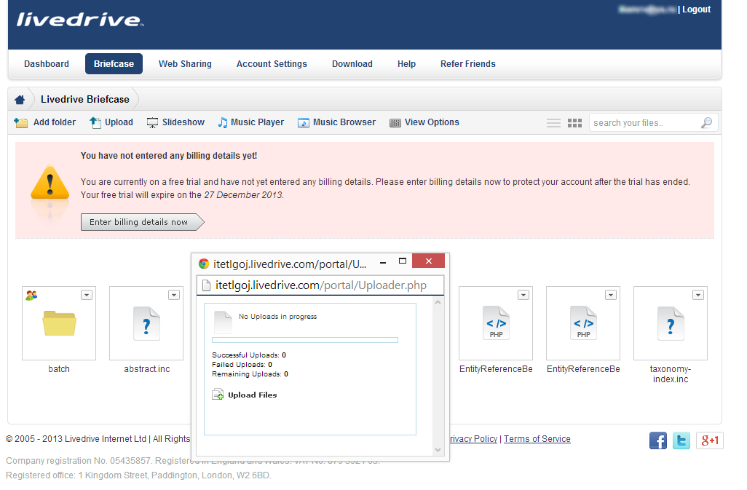Viewport: 747px width, 490px height.
Task: Click the Upload Files link in popup
Action: coord(253,395)
